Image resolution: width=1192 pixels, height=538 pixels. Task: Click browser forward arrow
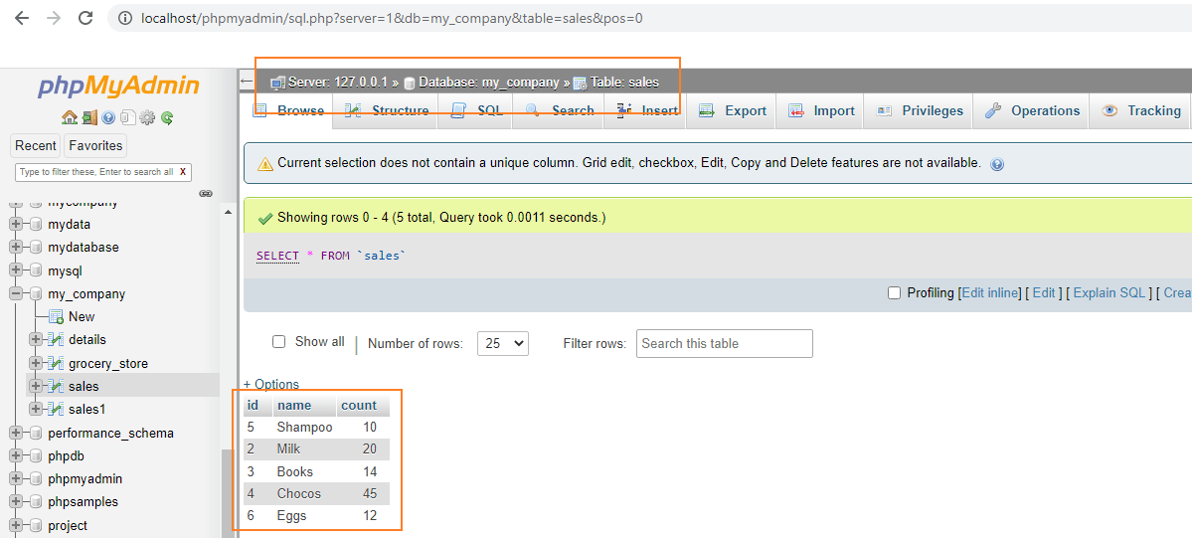point(54,18)
